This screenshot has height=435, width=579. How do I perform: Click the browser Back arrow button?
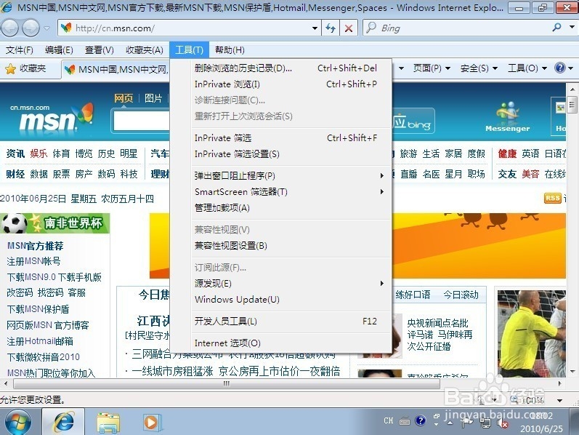pyautogui.click(x=10, y=28)
